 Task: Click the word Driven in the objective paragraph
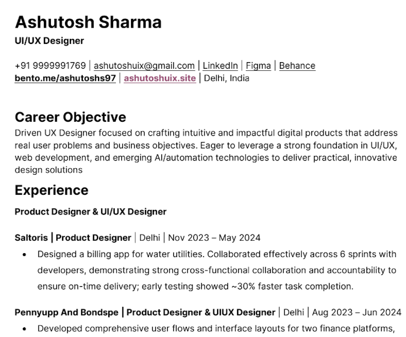tap(28, 133)
